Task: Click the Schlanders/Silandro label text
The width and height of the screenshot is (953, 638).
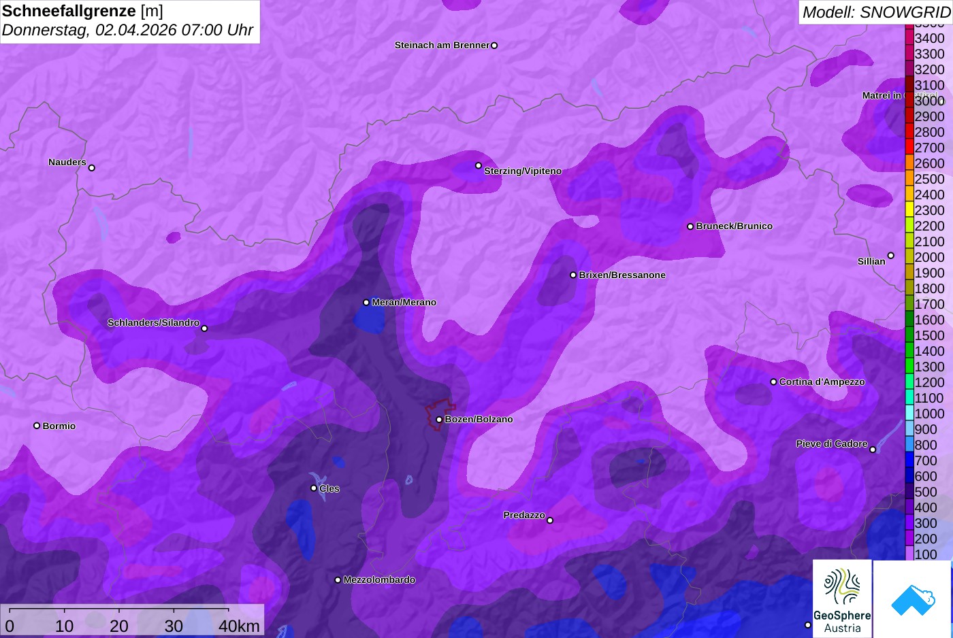Action: click(153, 323)
